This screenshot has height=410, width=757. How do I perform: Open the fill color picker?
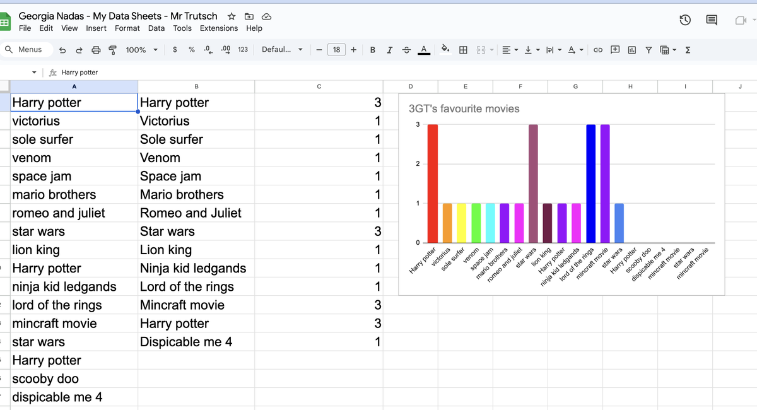click(x=445, y=49)
